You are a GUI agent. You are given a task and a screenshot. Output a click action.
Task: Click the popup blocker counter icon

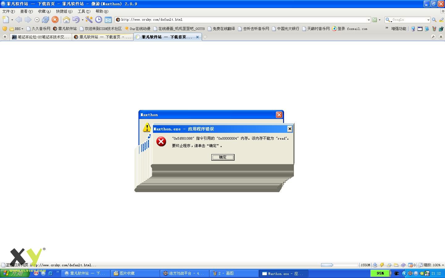pos(412,265)
